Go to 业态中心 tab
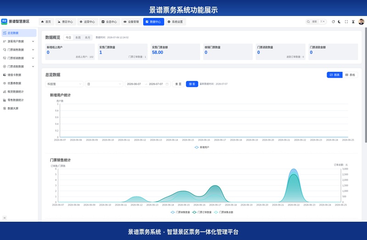 click(x=110, y=21)
